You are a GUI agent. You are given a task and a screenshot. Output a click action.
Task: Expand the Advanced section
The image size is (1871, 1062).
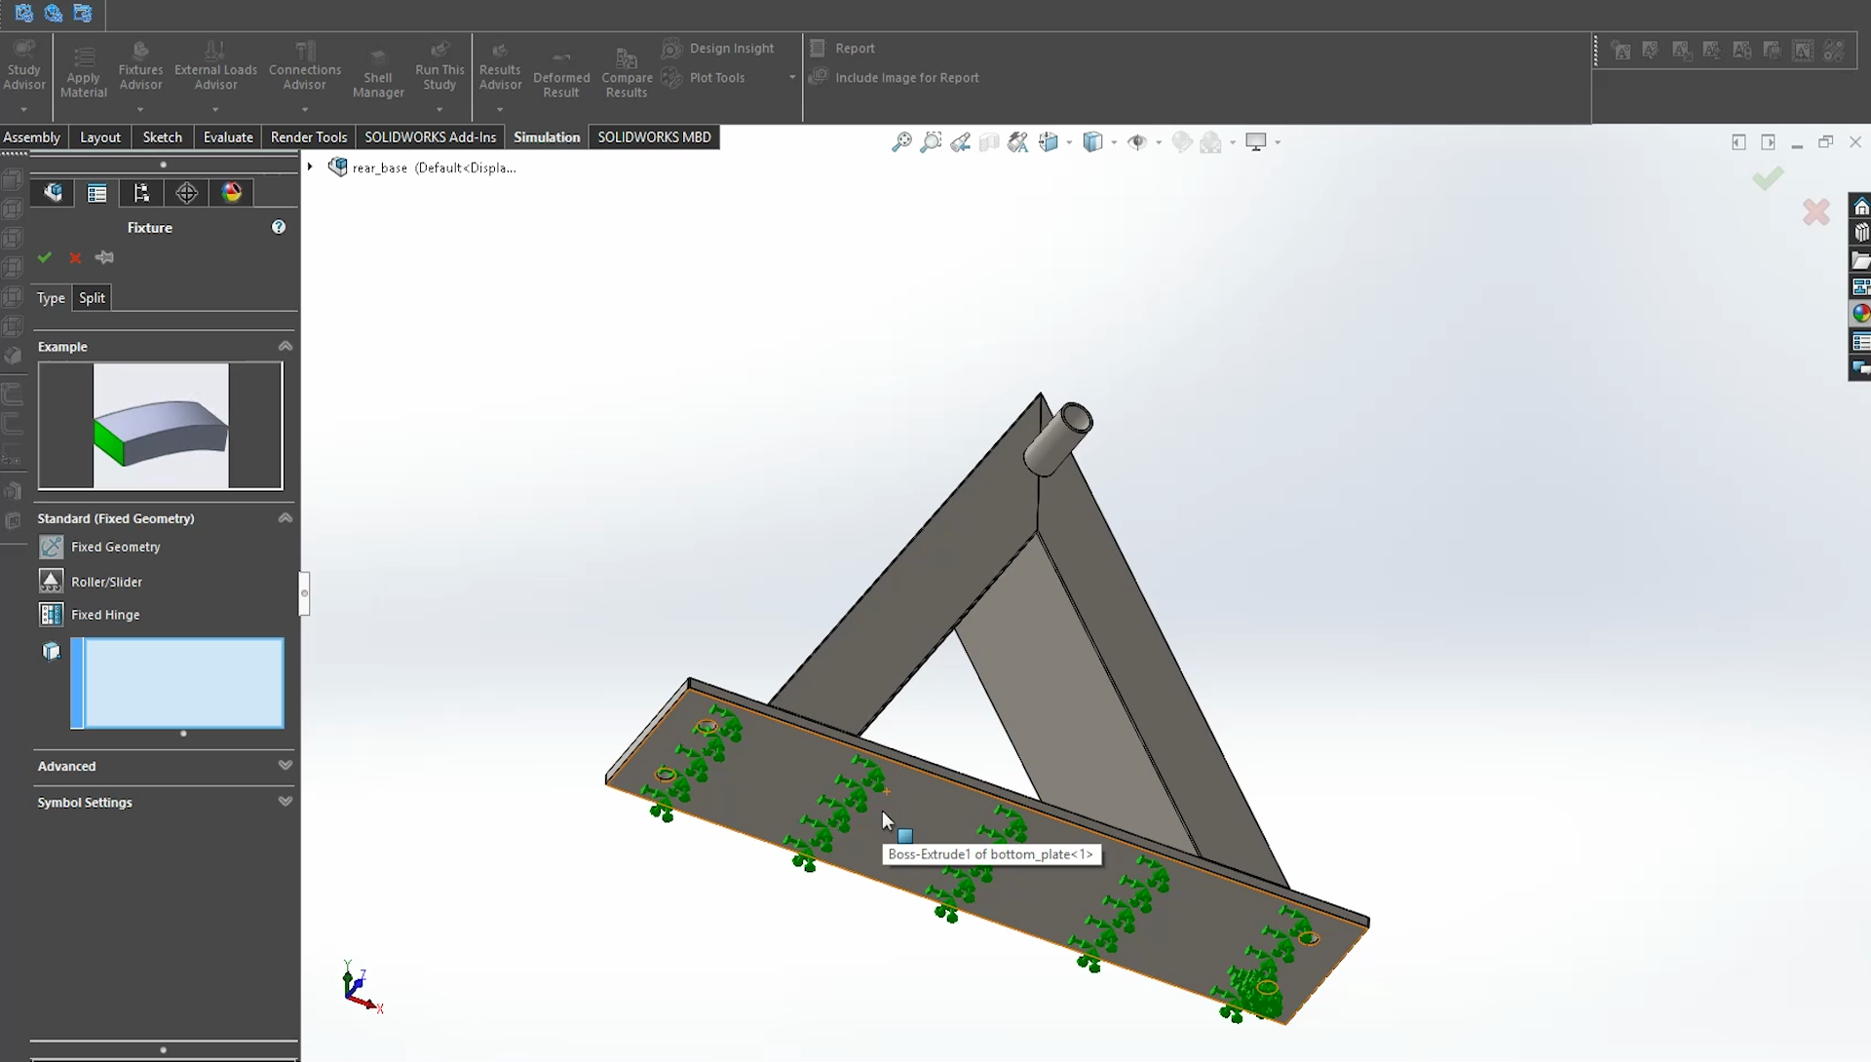pyautogui.click(x=286, y=766)
